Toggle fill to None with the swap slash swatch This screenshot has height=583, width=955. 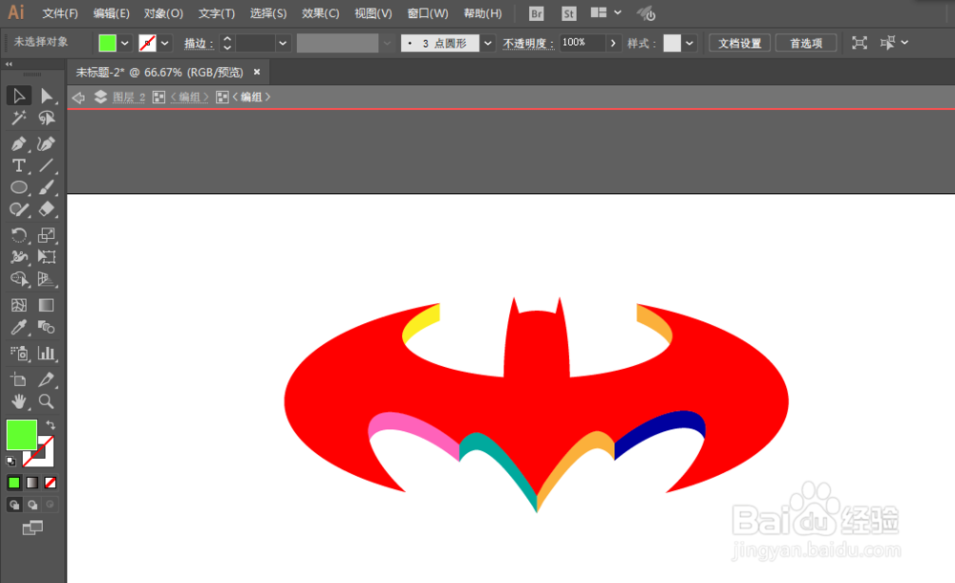tap(50, 483)
